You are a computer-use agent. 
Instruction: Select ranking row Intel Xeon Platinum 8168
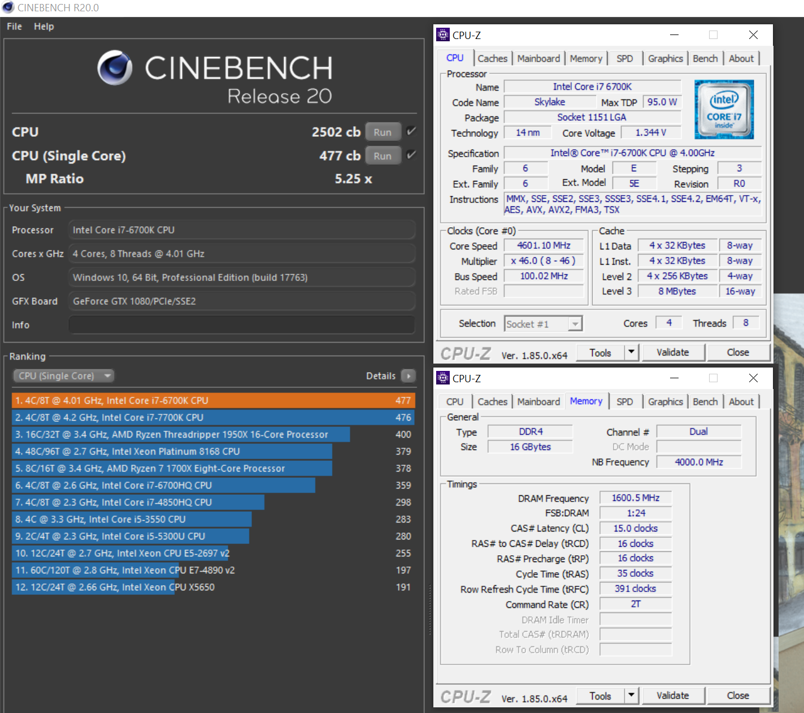[x=214, y=451]
